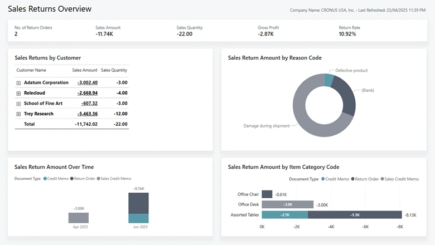
Task: Sort by Sales Quantity column header
Action: (114, 70)
